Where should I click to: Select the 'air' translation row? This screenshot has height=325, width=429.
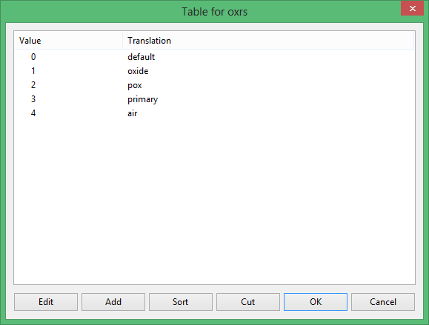133,113
